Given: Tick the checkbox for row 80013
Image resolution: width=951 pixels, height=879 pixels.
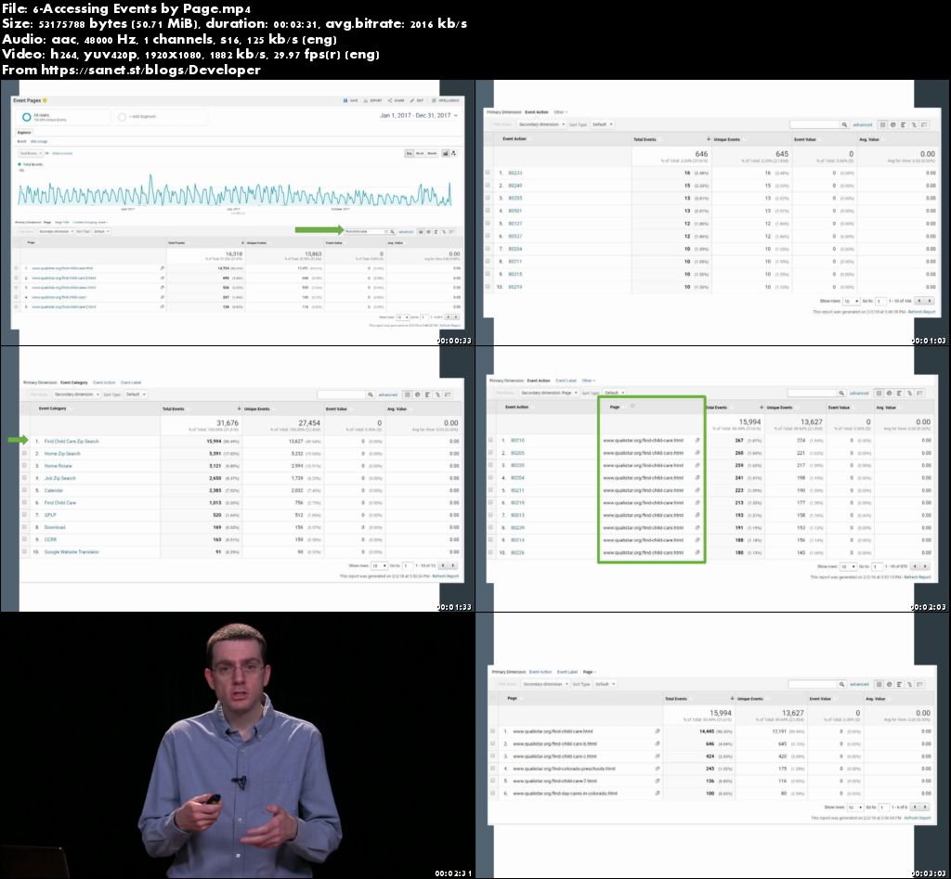Looking at the screenshot, I should (490, 515).
